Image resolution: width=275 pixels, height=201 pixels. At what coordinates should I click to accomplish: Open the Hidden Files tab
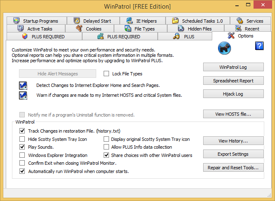pyautogui.click(x=196, y=28)
